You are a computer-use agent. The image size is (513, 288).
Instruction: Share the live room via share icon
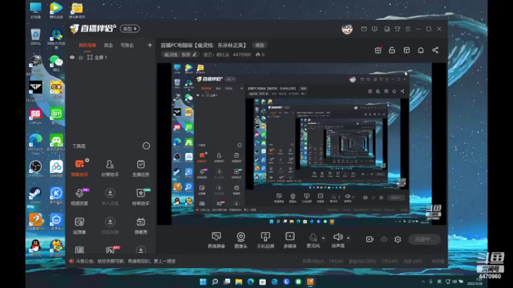tap(435, 50)
